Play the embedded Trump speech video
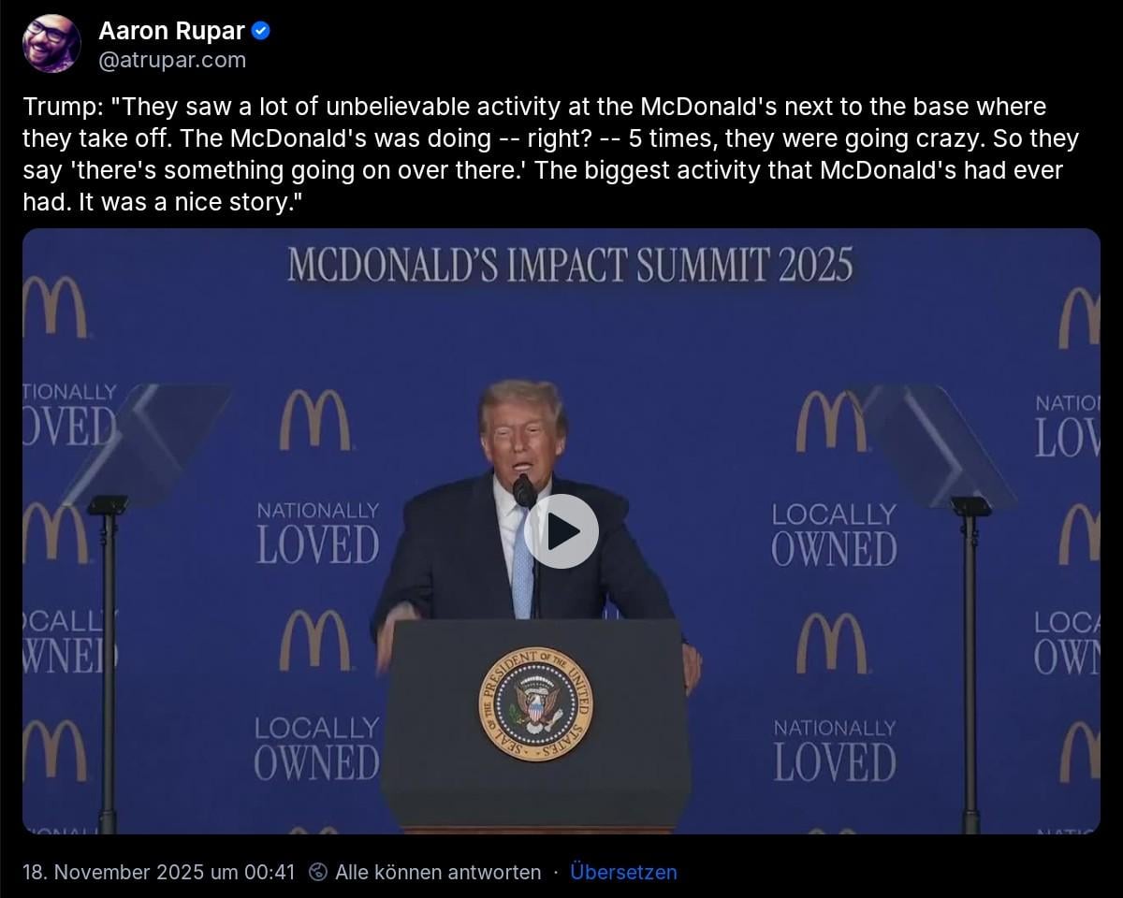 [561, 531]
